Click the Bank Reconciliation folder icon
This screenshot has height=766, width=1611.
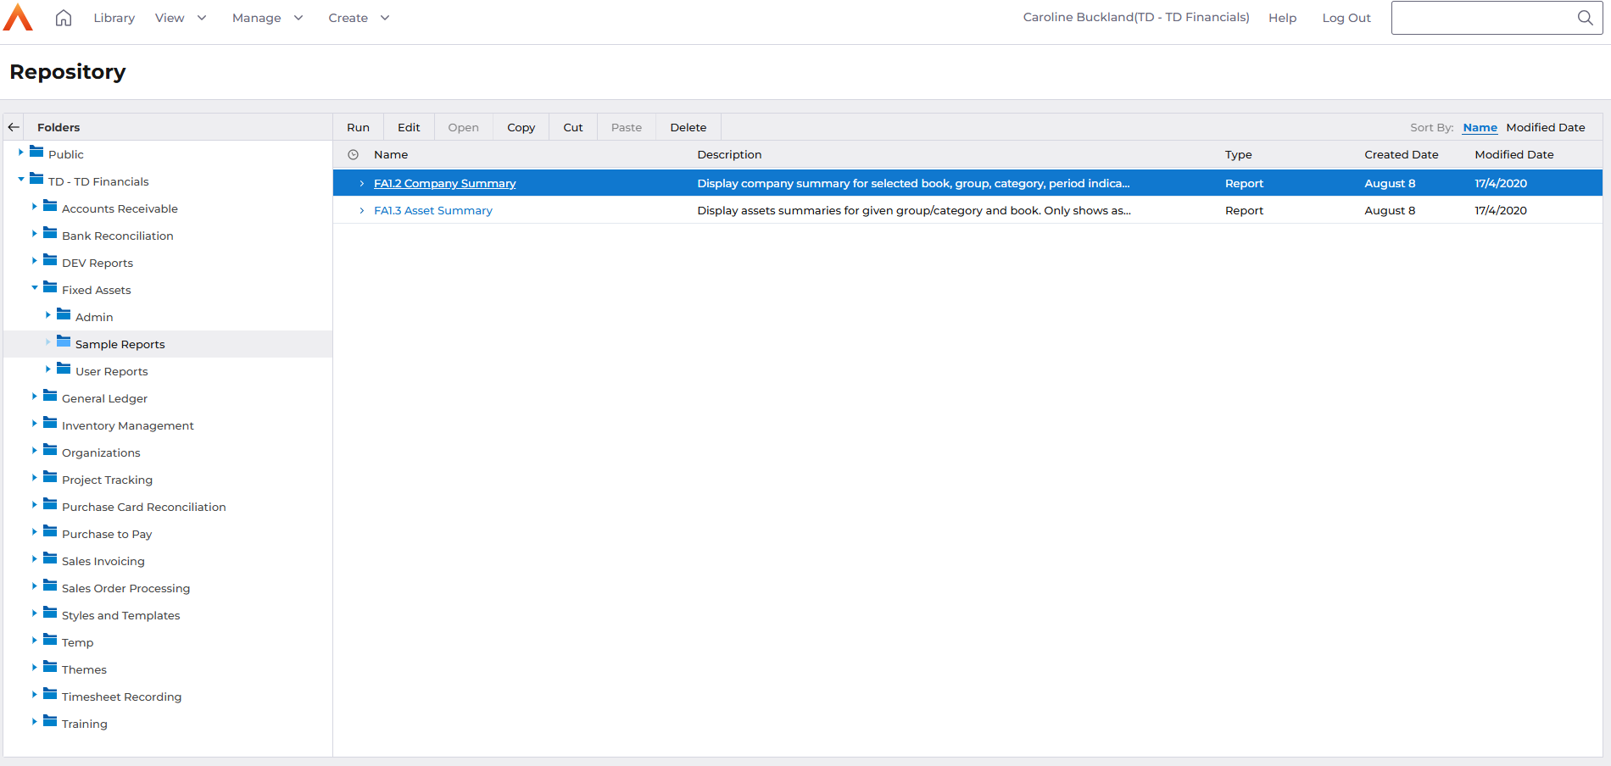point(50,233)
